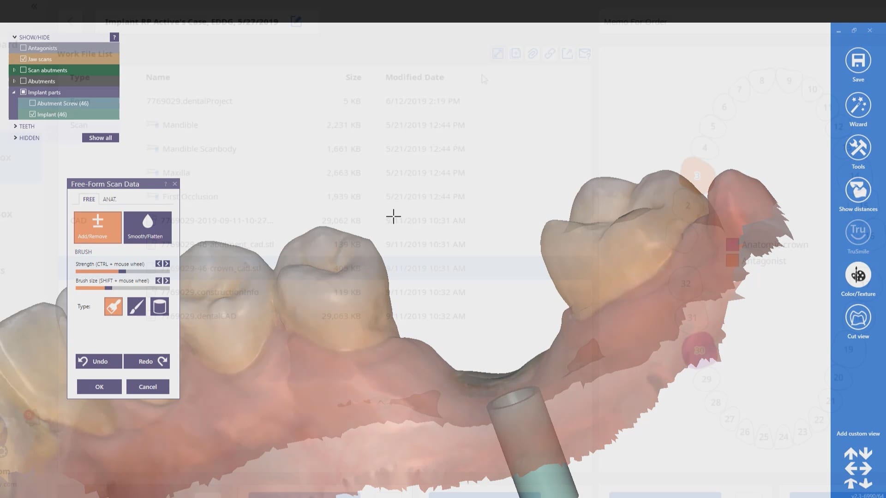
Task: Select Smooth/Flatten brush mode
Action: pyautogui.click(x=147, y=227)
